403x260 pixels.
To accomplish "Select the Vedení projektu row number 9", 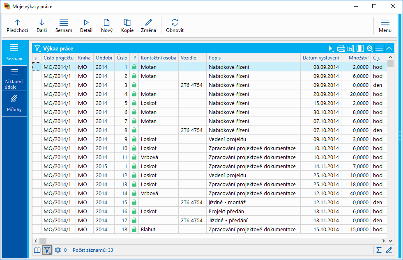I will [229, 139].
